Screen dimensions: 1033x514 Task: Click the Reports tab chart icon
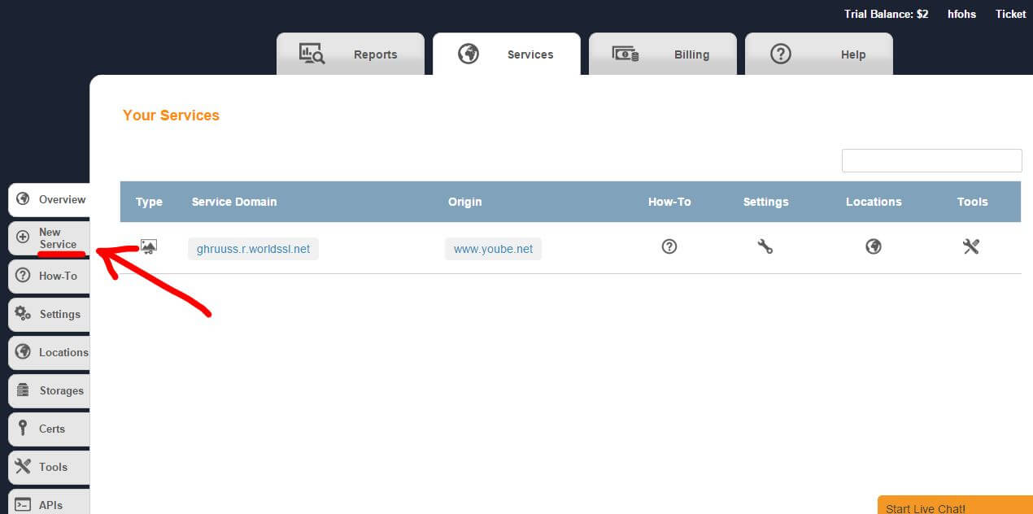point(312,54)
